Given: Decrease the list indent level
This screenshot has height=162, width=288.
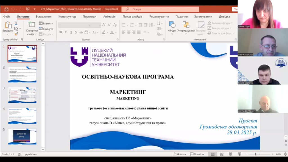Looking at the screenshot, I should [x=141, y=25].
